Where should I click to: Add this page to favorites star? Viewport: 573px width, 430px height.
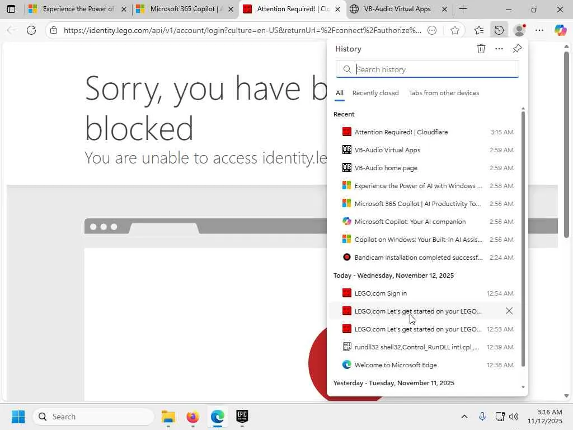(x=454, y=30)
